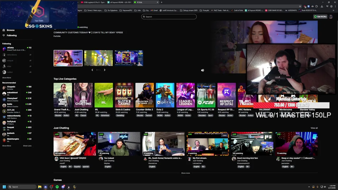Switch to x9 Support LOL STATS tab

[119, 2]
